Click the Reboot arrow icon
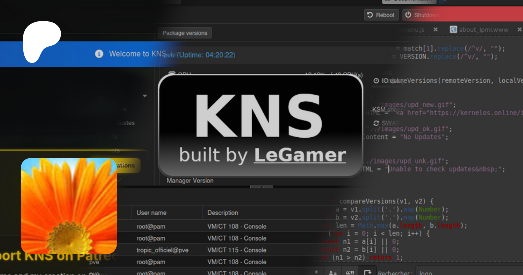The width and height of the screenshot is (523, 275). pos(370,15)
